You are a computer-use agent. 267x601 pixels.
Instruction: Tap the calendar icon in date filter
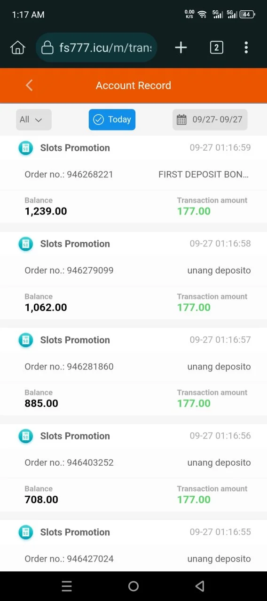click(x=181, y=120)
